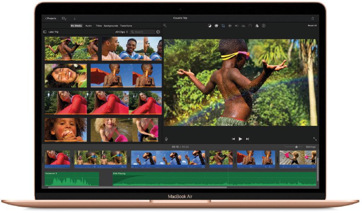Viewport: 362px width, 213px height.
Task: Click the import media down-arrow icon
Action: 75,18
